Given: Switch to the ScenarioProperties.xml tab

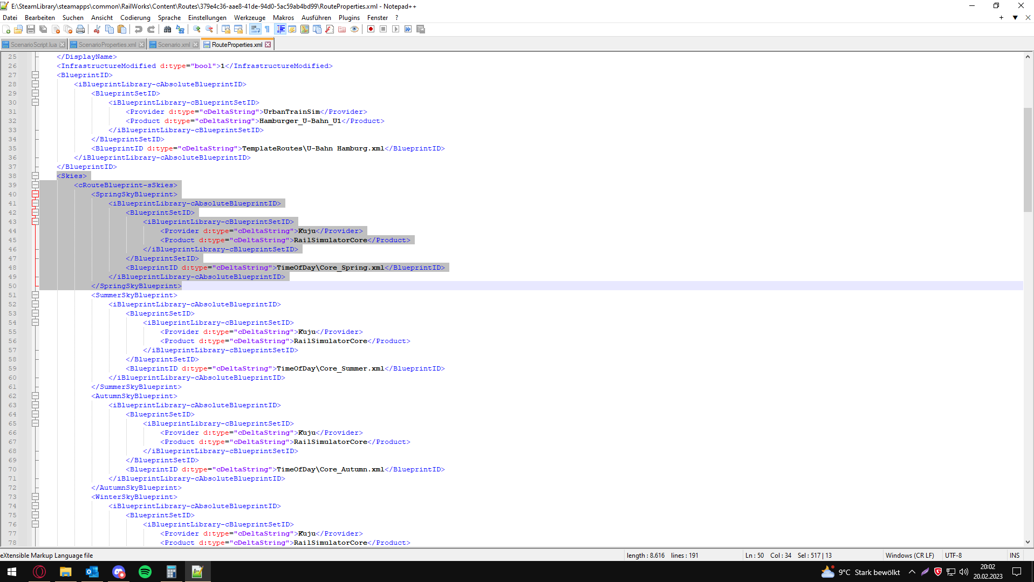Looking at the screenshot, I should (107, 45).
